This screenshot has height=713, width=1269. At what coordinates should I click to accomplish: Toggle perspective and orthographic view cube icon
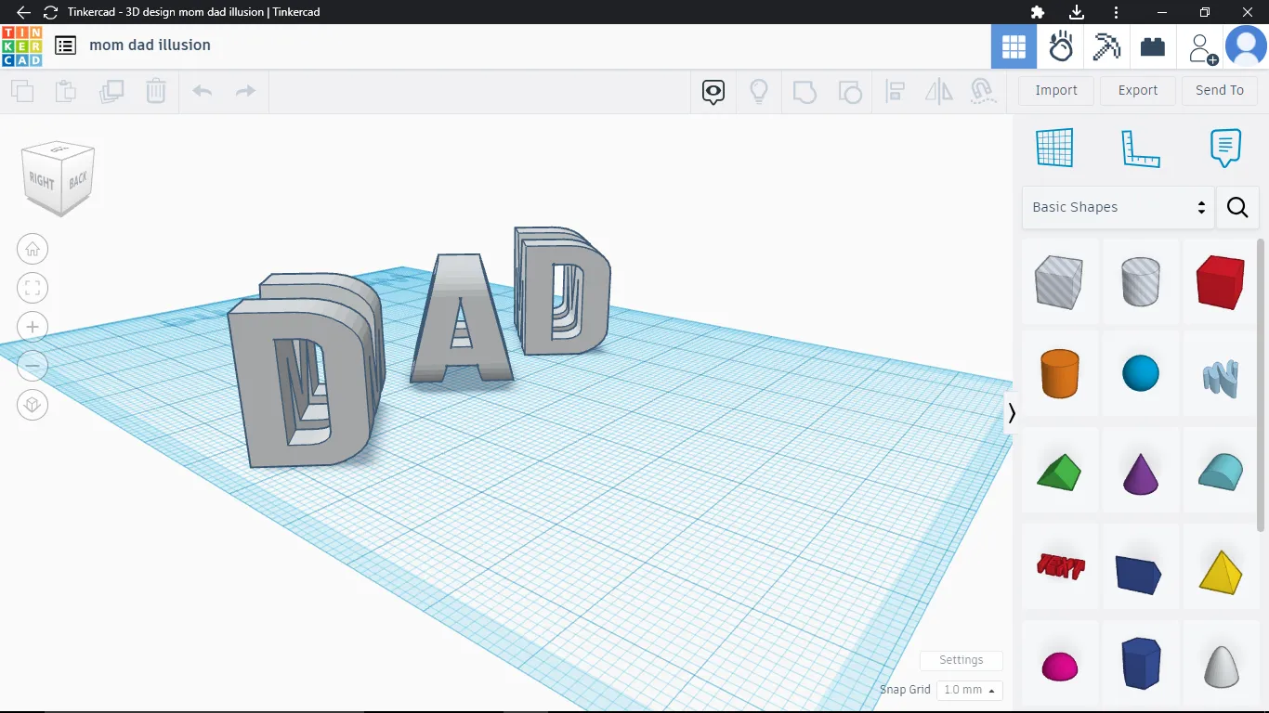pos(33,405)
